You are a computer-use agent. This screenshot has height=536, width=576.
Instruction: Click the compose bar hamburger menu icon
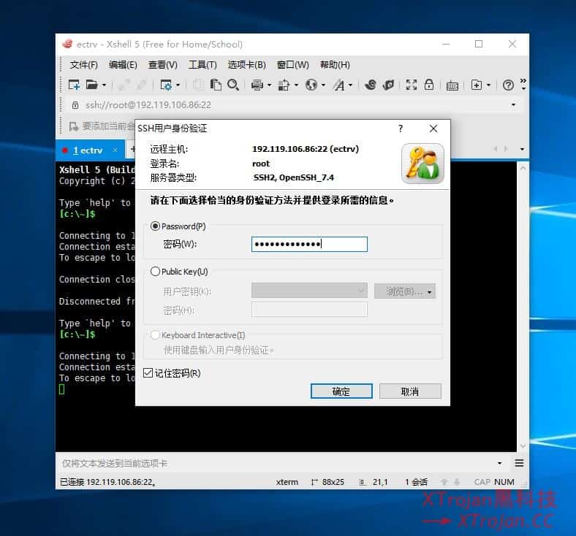[x=519, y=463]
